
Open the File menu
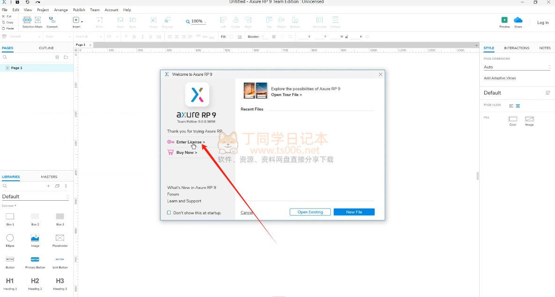pyautogui.click(x=5, y=10)
